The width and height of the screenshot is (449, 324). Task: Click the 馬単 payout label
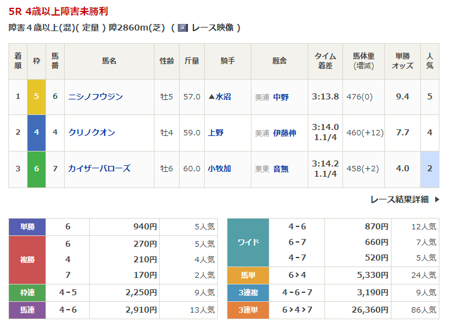point(248,275)
